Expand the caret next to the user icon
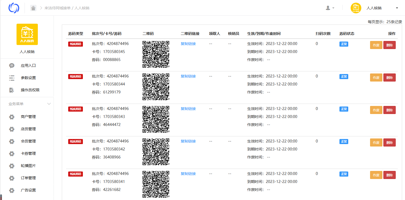Screen dimensions: 405x200 pyautogui.click(x=333, y=8)
